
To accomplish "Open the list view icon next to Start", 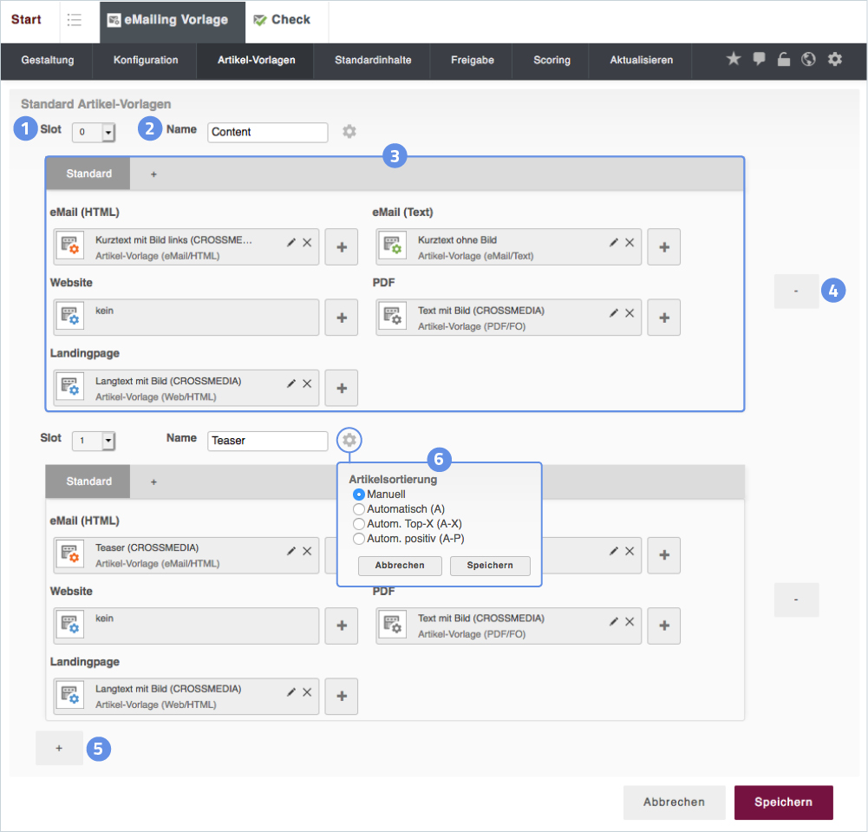I will click(x=75, y=20).
